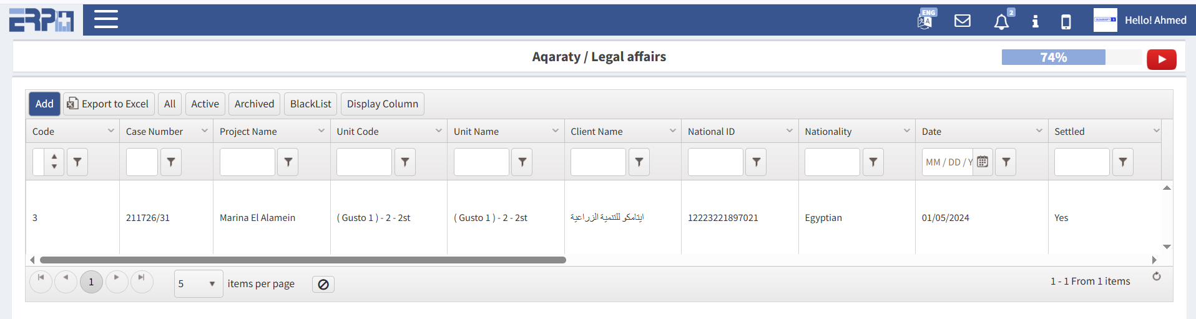Click the Add button

tap(44, 104)
